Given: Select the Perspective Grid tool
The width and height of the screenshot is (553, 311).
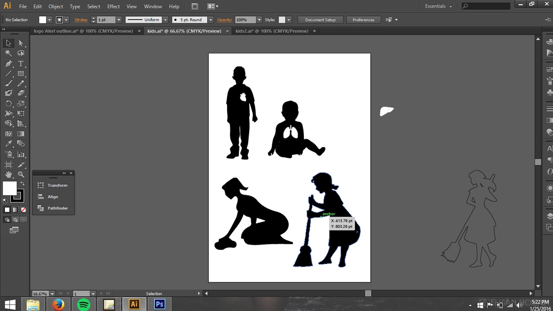Looking at the screenshot, I should point(21,123).
